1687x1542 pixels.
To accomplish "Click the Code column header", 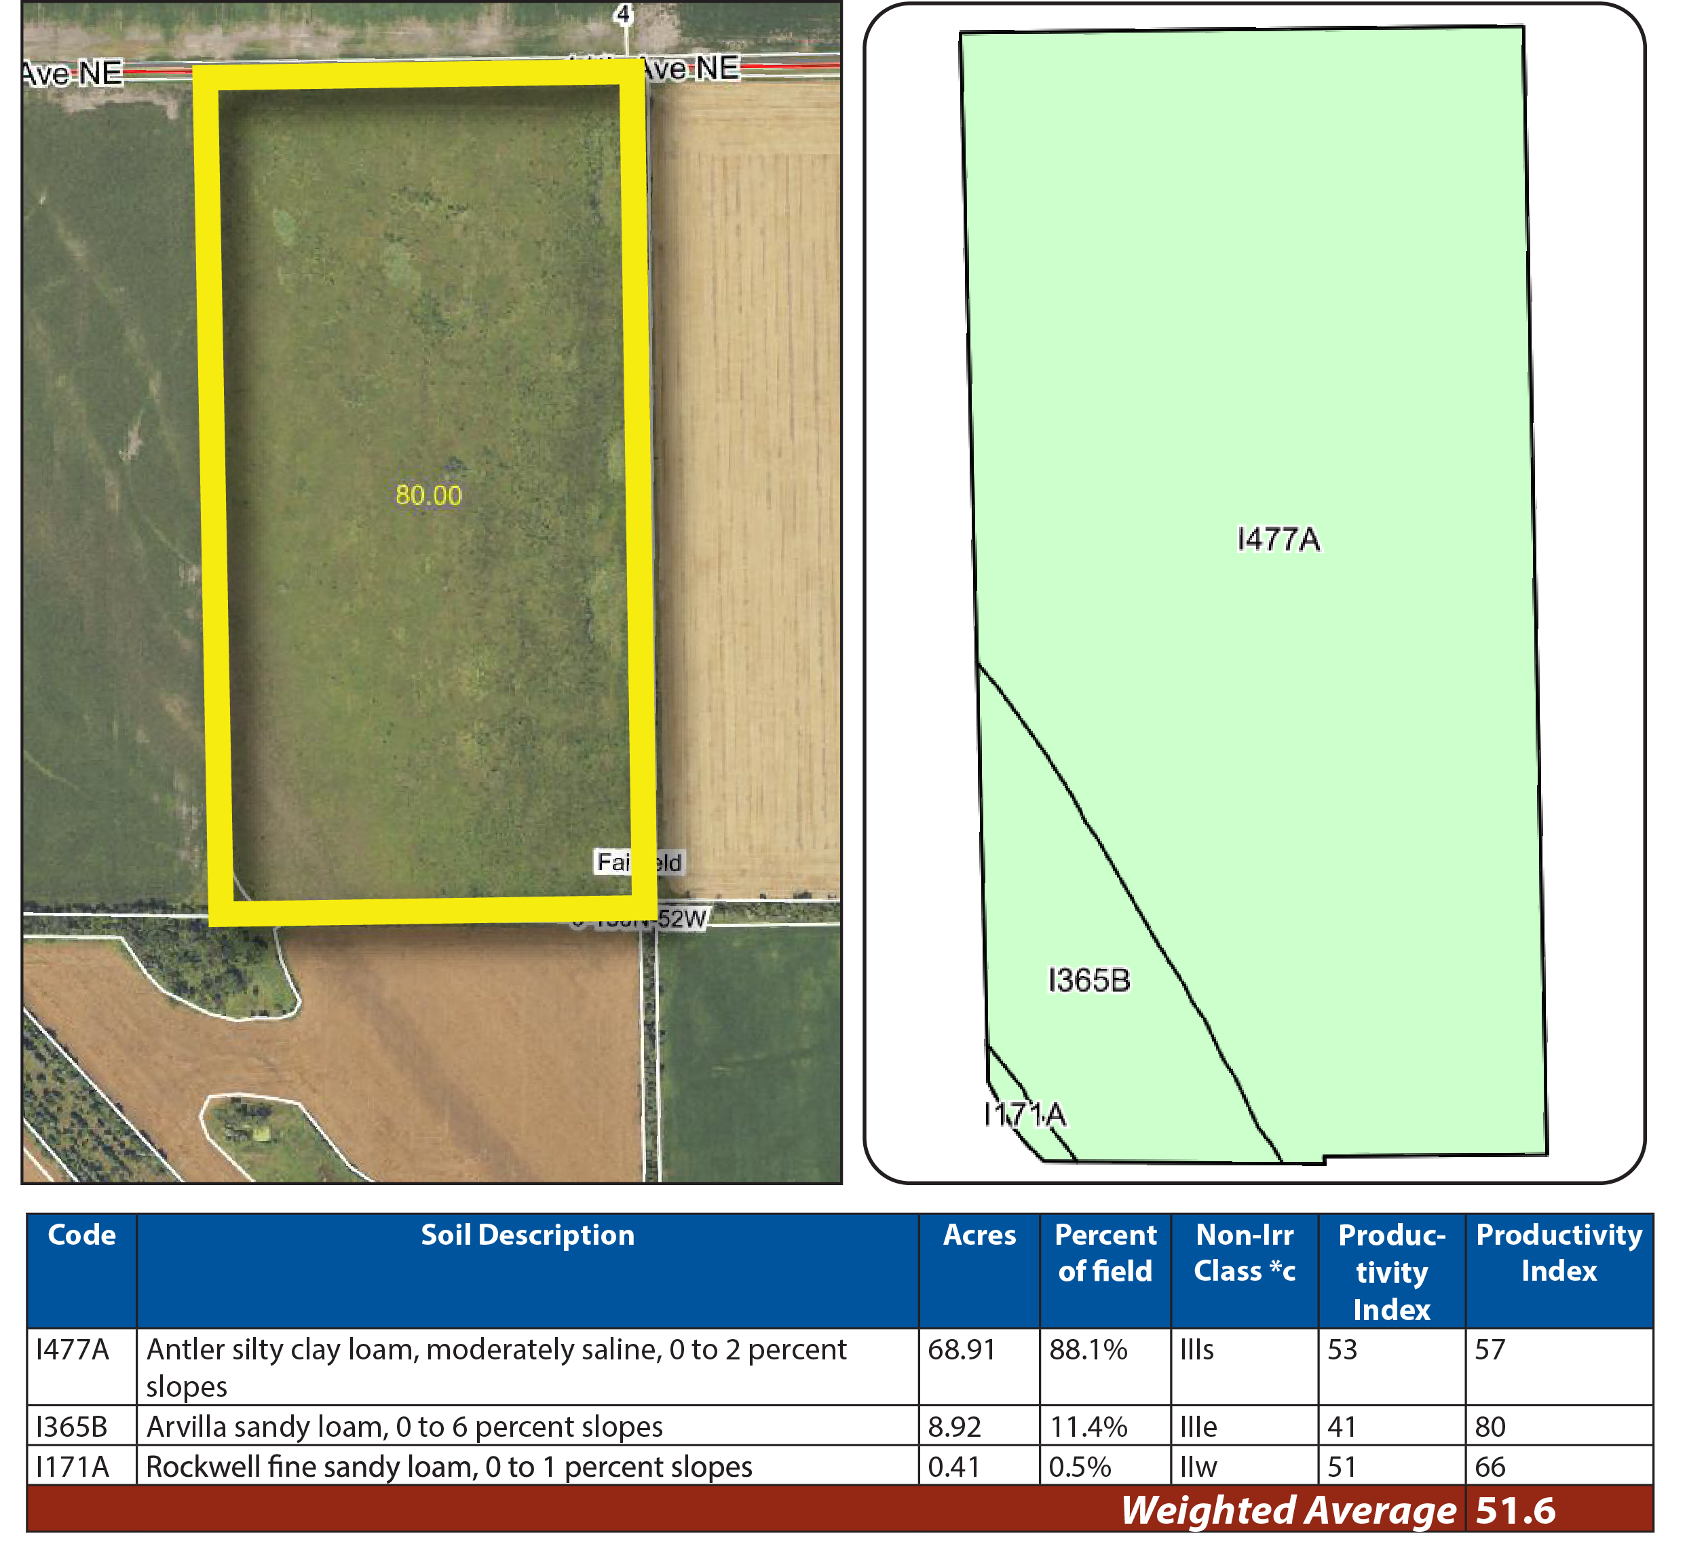I will point(81,1235).
